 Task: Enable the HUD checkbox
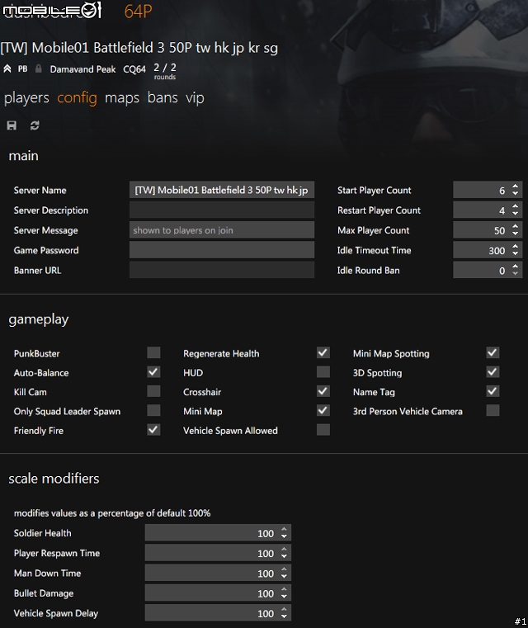point(323,372)
